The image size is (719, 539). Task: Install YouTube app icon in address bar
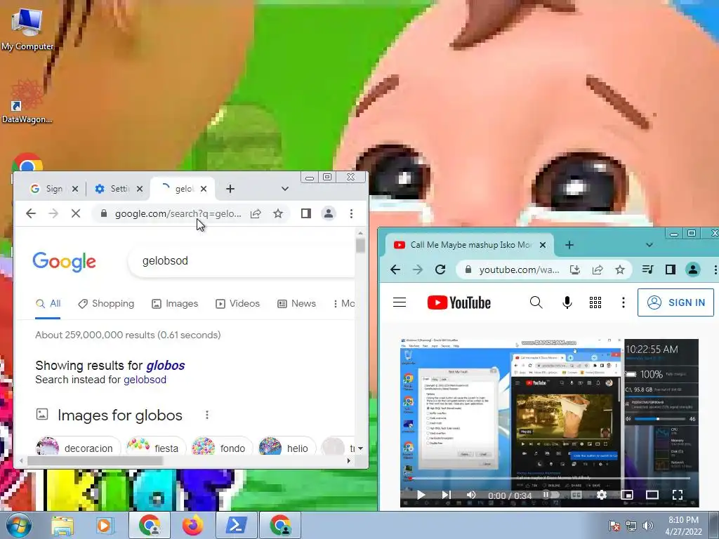(574, 269)
